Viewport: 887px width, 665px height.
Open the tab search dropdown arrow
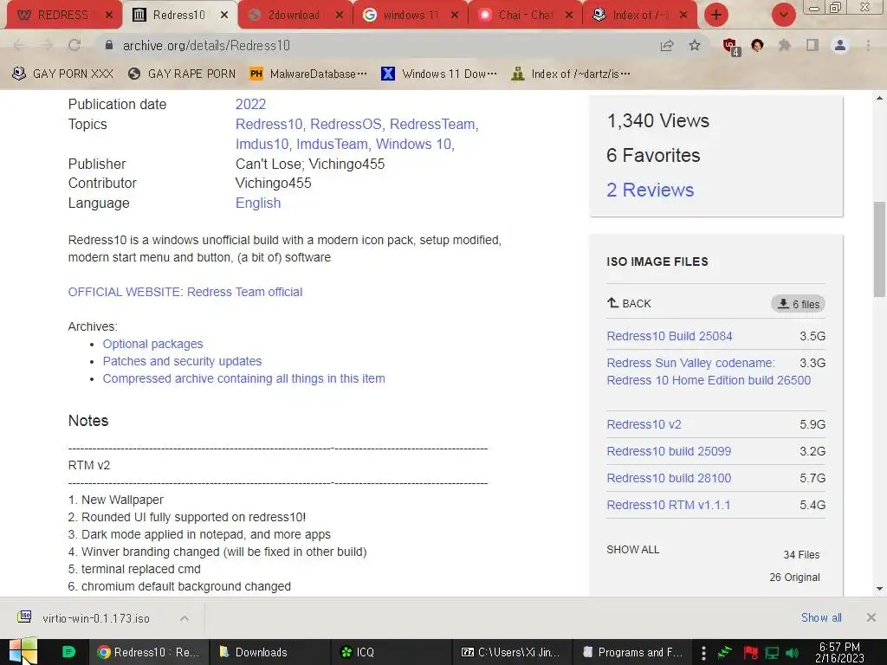pos(783,15)
